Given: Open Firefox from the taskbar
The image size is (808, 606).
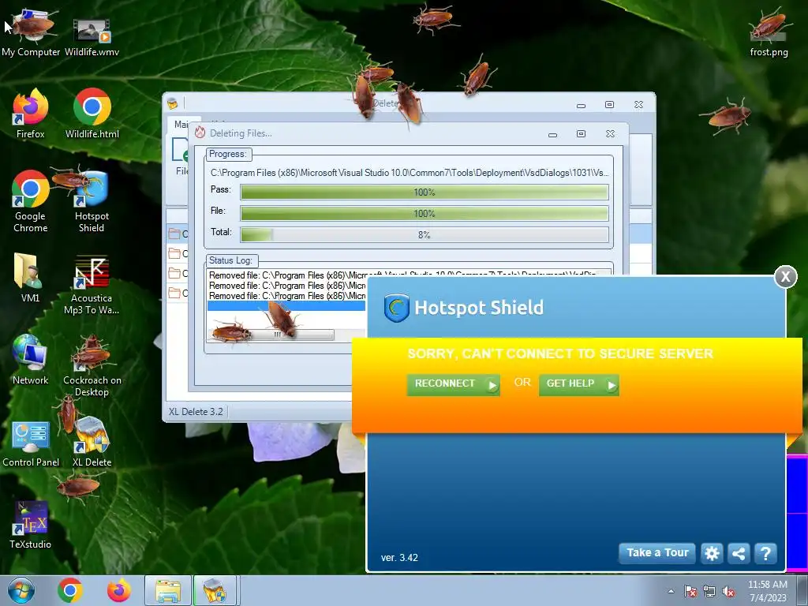Looking at the screenshot, I should coord(118,590).
